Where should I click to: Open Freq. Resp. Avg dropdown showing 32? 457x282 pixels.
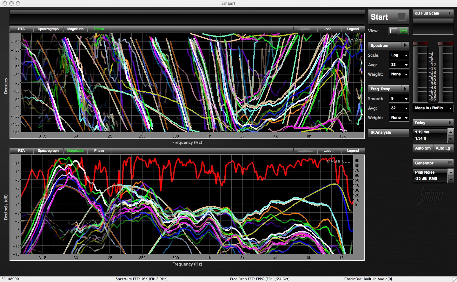[399, 108]
